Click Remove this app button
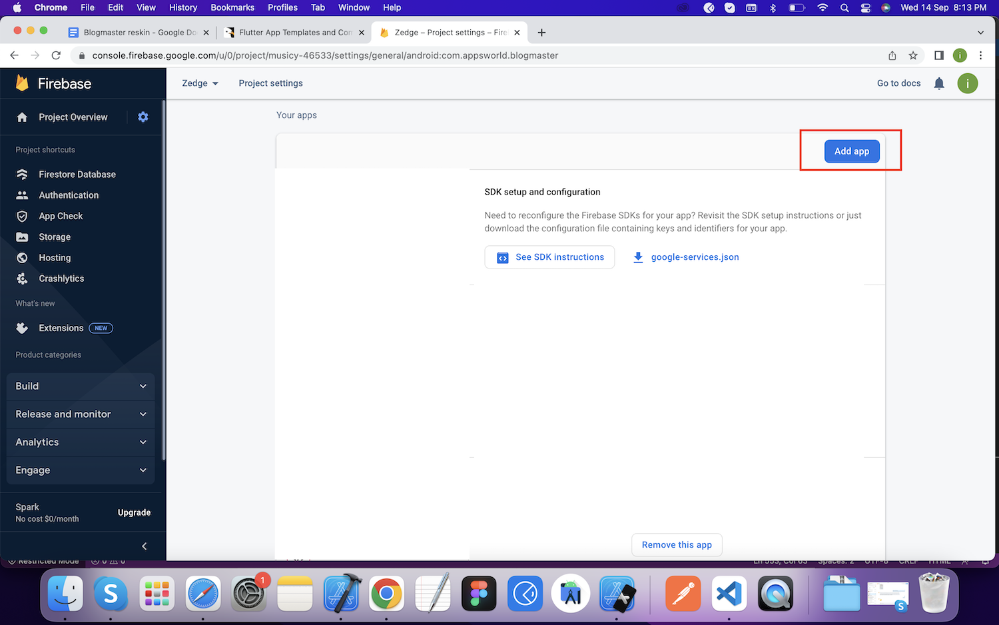 [677, 545]
